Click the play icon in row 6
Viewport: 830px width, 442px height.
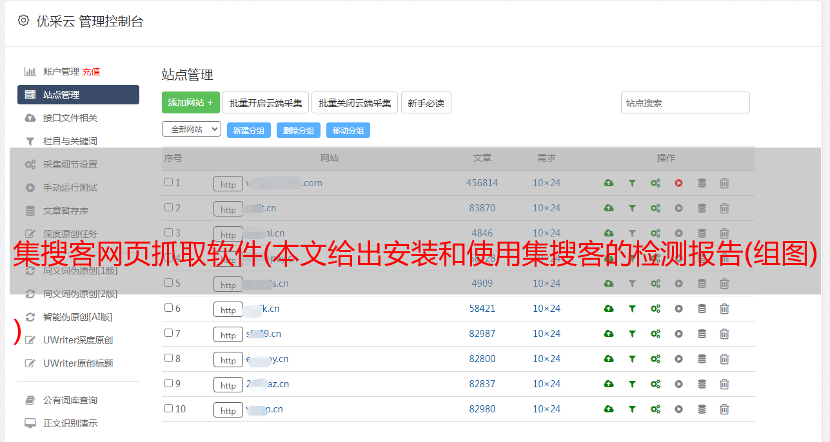(x=678, y=309)
